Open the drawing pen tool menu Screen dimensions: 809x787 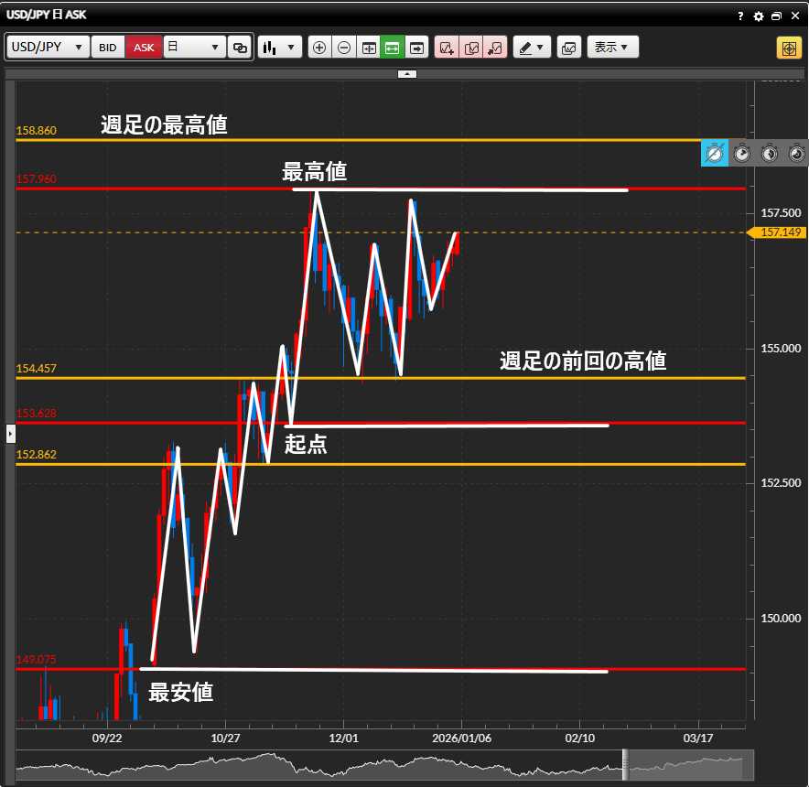[531, 48]
